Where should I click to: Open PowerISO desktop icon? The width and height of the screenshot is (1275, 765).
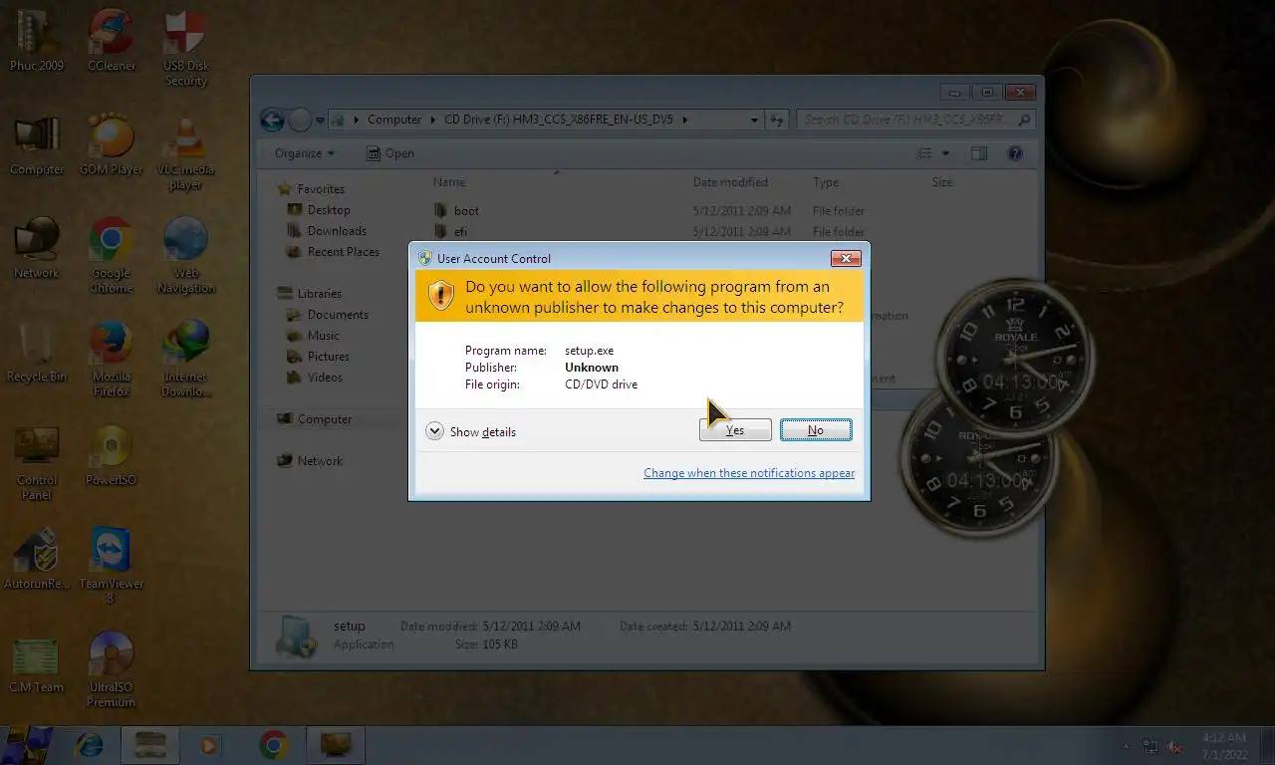[112, 456]
